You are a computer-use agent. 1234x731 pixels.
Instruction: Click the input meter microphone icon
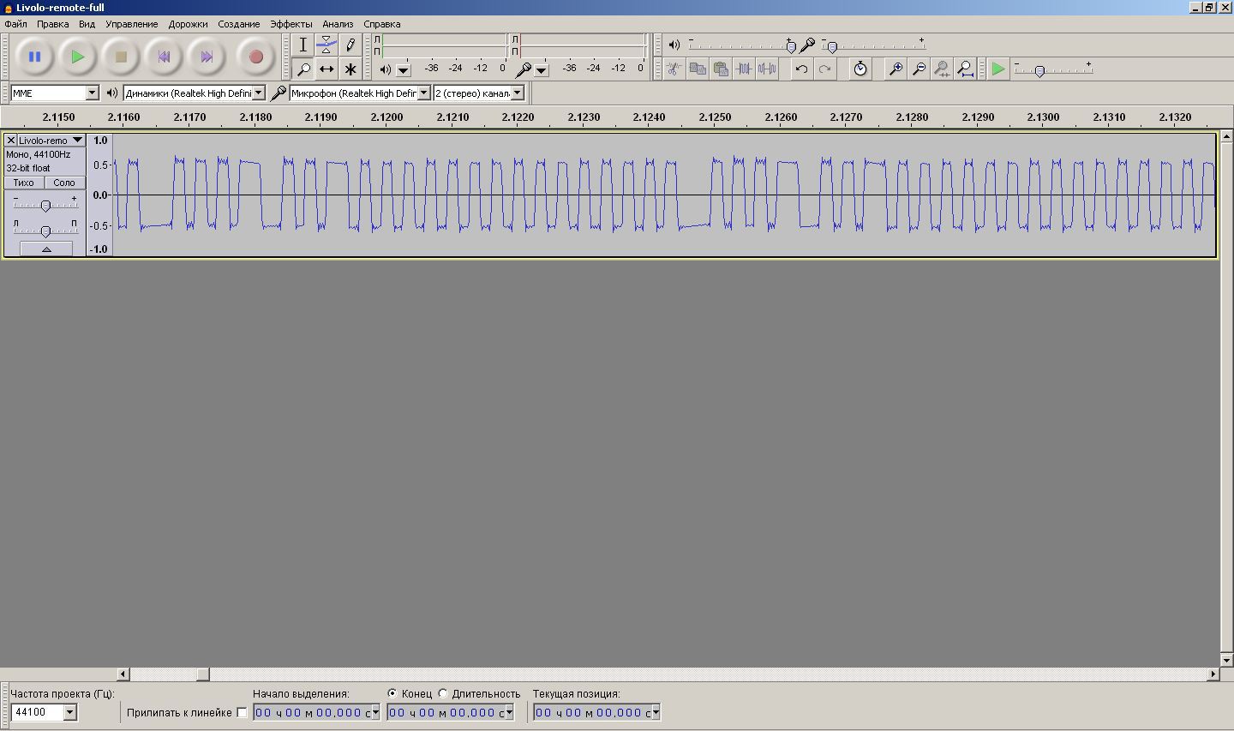click(x=523, y=69)
